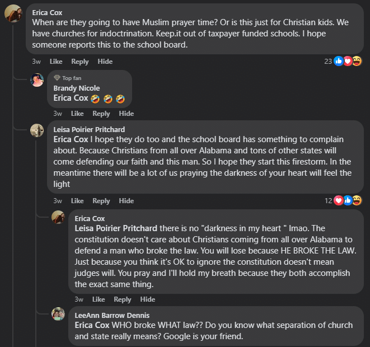
Task: Reply to Brandy Nicole's comment
Action: tap(101, 114)
